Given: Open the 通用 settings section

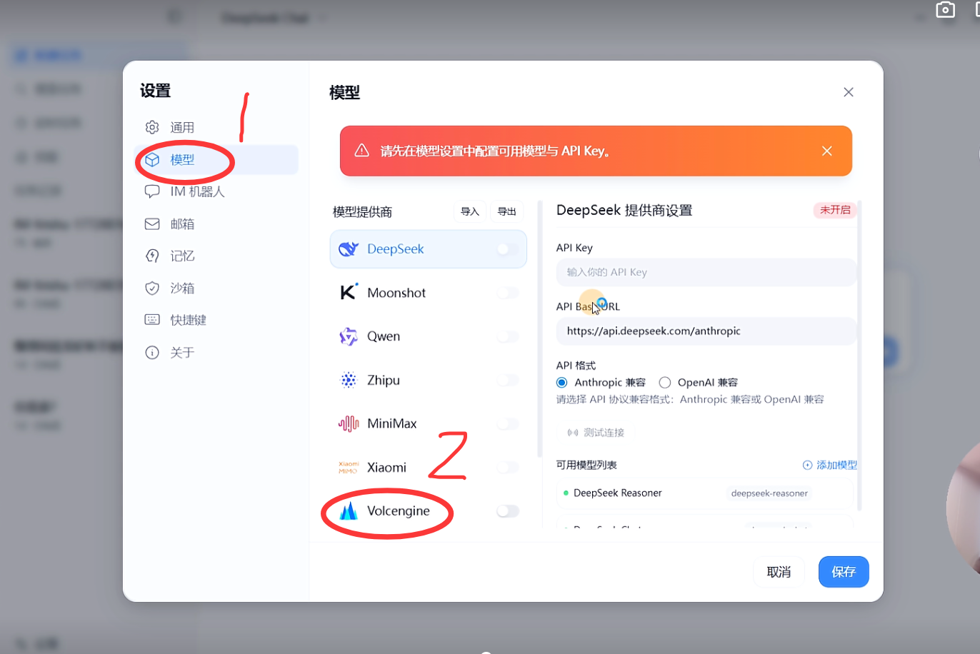Looking at the screenshot, I should point(181,128).
